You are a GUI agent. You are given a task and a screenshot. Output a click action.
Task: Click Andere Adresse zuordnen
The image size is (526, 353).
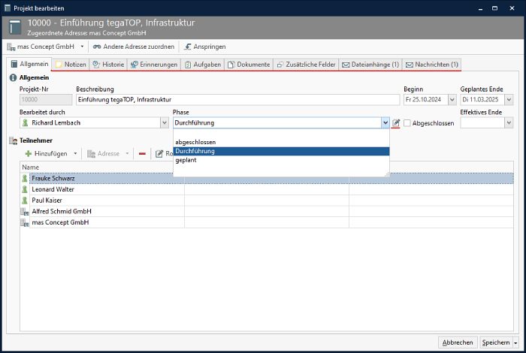134,47
